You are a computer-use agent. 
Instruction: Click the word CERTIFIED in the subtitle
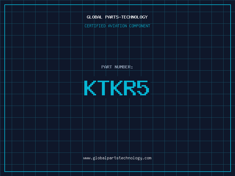click(95, 26)
